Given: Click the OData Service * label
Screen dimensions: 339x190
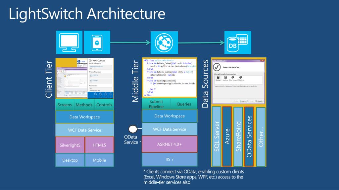Looking at the screenshot, I should pos(132,140).
